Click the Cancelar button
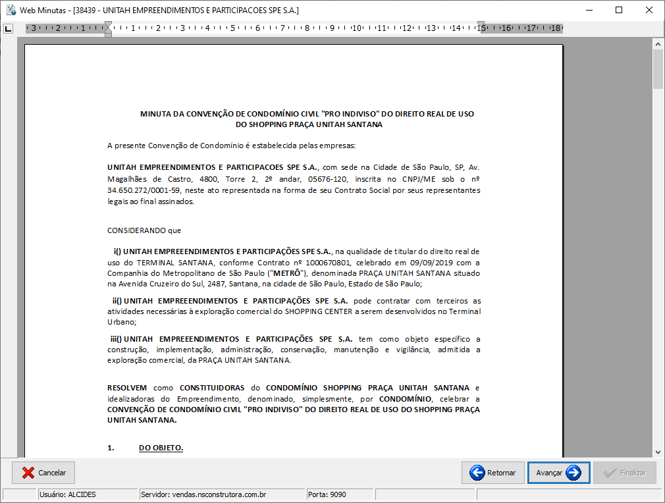This screenshot has height=503, width=665. (x=43, y=473)
